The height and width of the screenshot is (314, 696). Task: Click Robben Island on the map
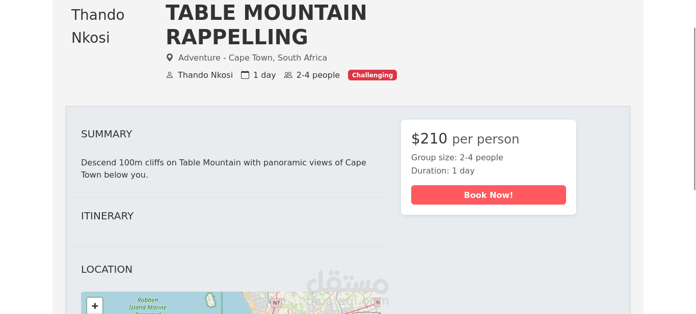pyautogui.click(x=210, y=300)
